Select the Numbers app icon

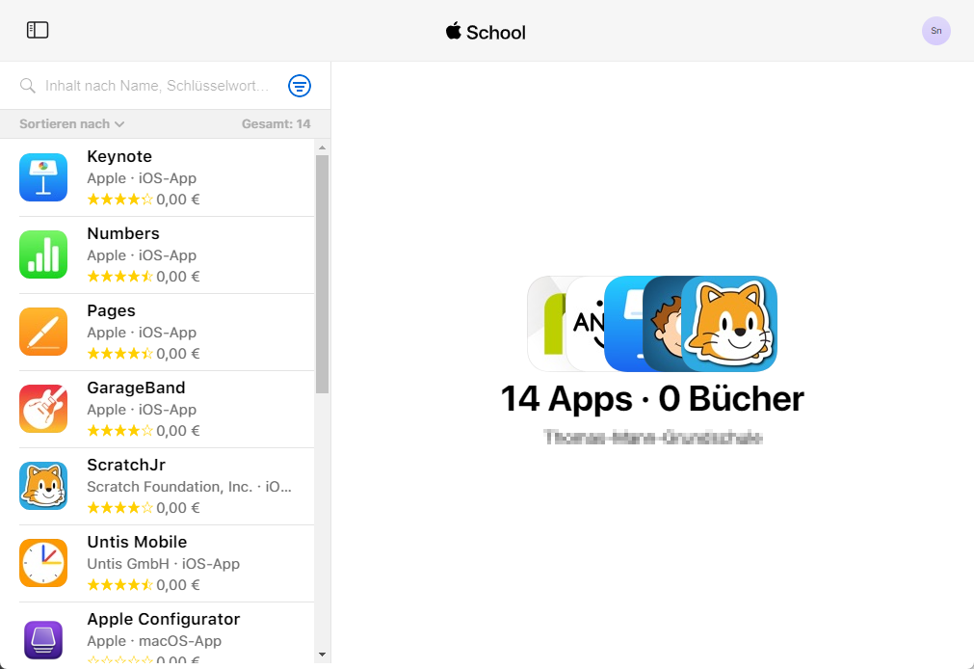[x=43, y=254]
